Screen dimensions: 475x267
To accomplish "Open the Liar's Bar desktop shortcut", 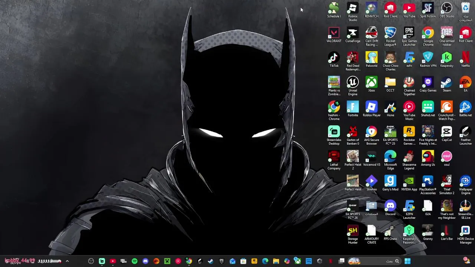I will [x=447, y=233].
